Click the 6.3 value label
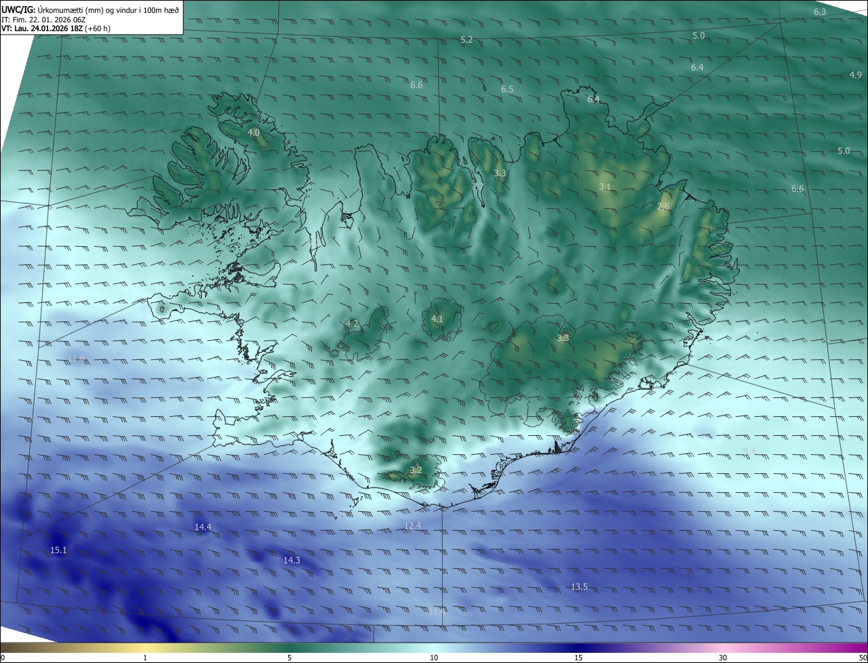This screenshot has width=868, height=663. (x=820, y=12)
